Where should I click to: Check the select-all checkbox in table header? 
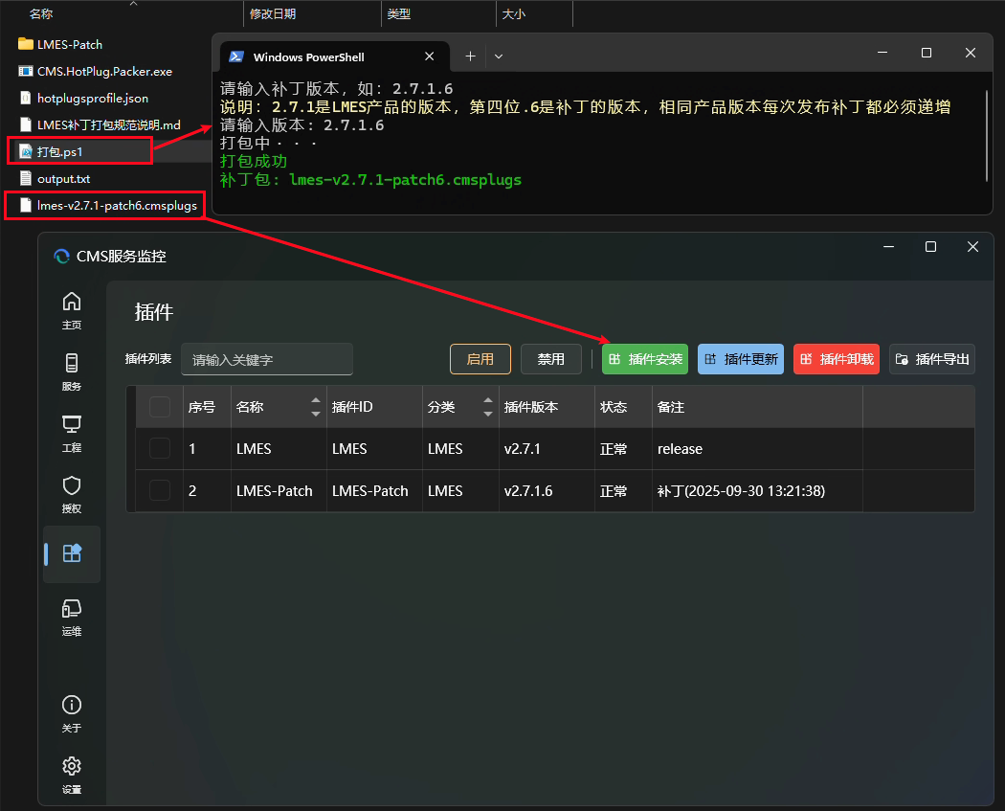coord(160,407)
